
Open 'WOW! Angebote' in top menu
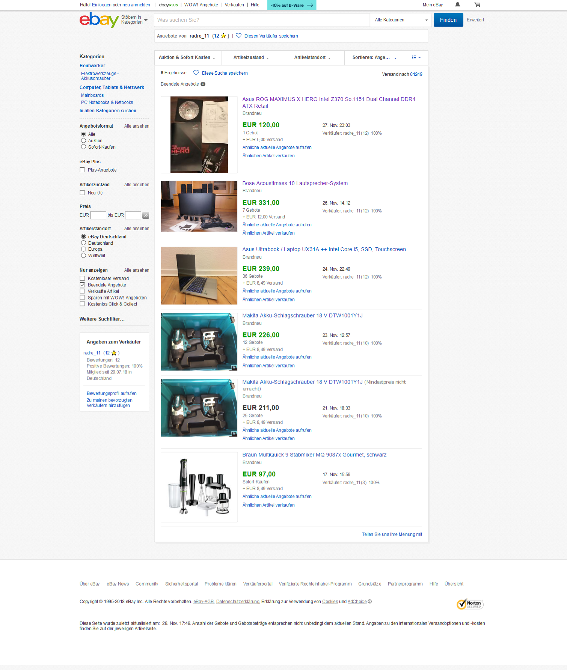(201, 5)
